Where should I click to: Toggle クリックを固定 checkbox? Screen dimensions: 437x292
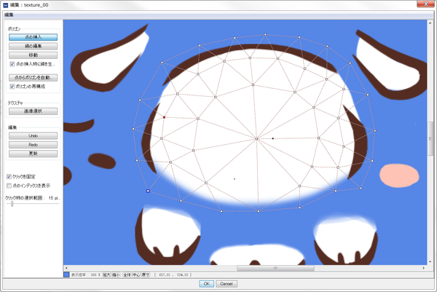[x=9, y=177]
